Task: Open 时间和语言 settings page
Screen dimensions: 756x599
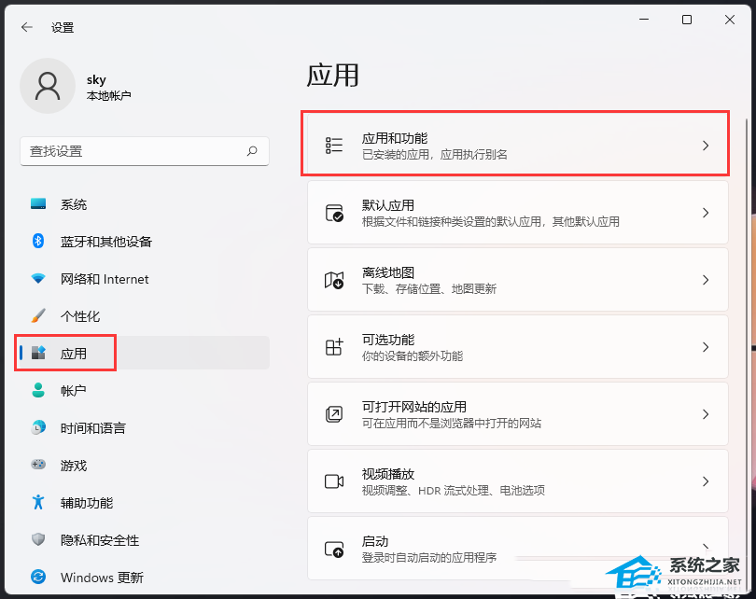Action: [x=144, y=428]
